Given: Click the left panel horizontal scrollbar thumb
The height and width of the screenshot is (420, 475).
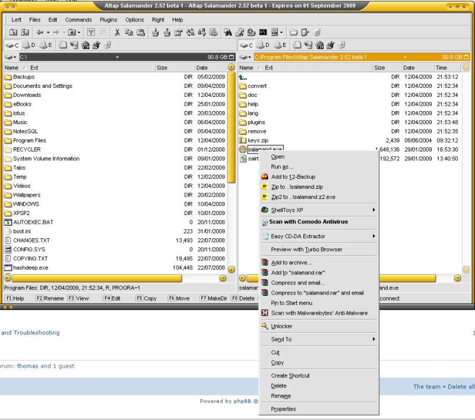Looking at the screenshot, I should tap(97, 278).
